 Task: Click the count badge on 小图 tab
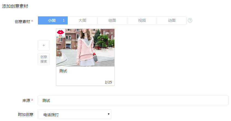point(64,20)
